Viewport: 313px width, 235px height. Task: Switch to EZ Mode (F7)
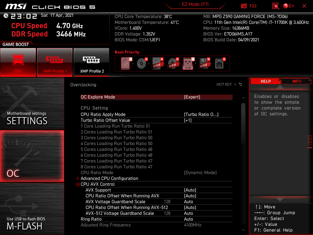click(195, 4)
